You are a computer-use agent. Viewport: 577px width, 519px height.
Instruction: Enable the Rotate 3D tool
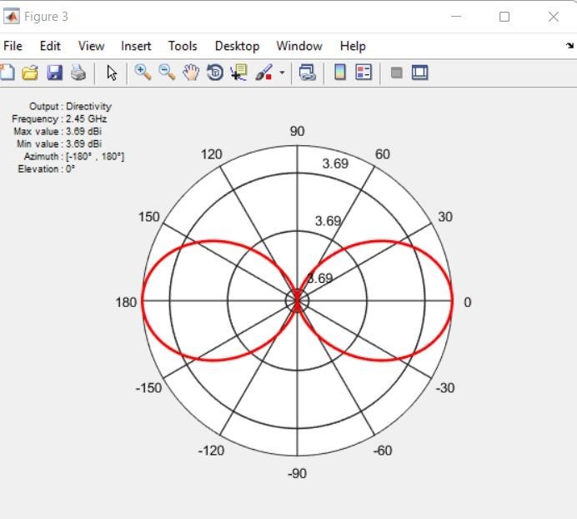[215, 73]
